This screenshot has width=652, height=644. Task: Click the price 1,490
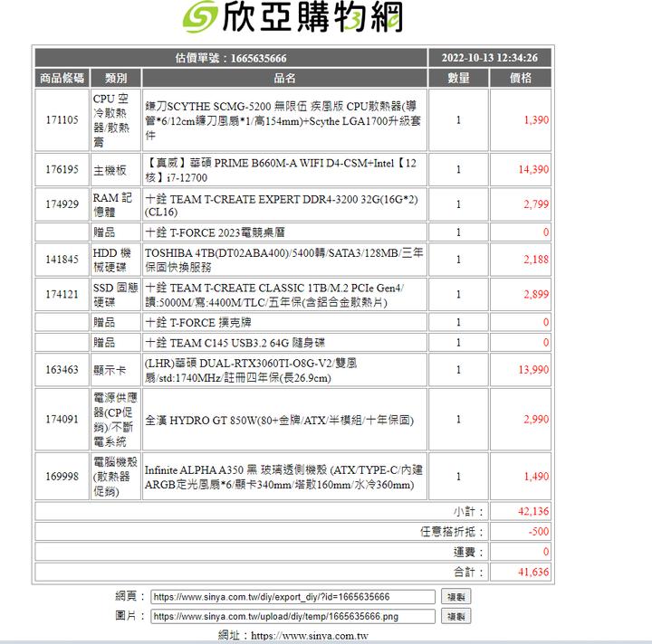point(536,477)
